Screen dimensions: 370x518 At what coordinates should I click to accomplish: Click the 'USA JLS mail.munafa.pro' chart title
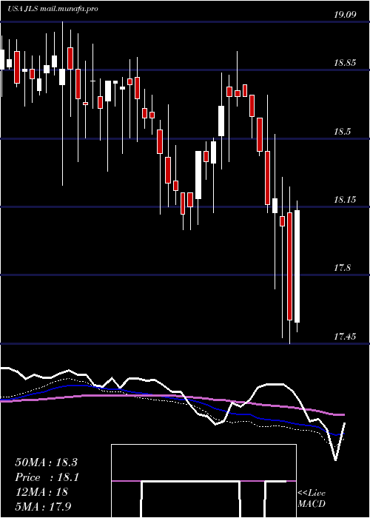pyautogui.click(x=53, y=9)
